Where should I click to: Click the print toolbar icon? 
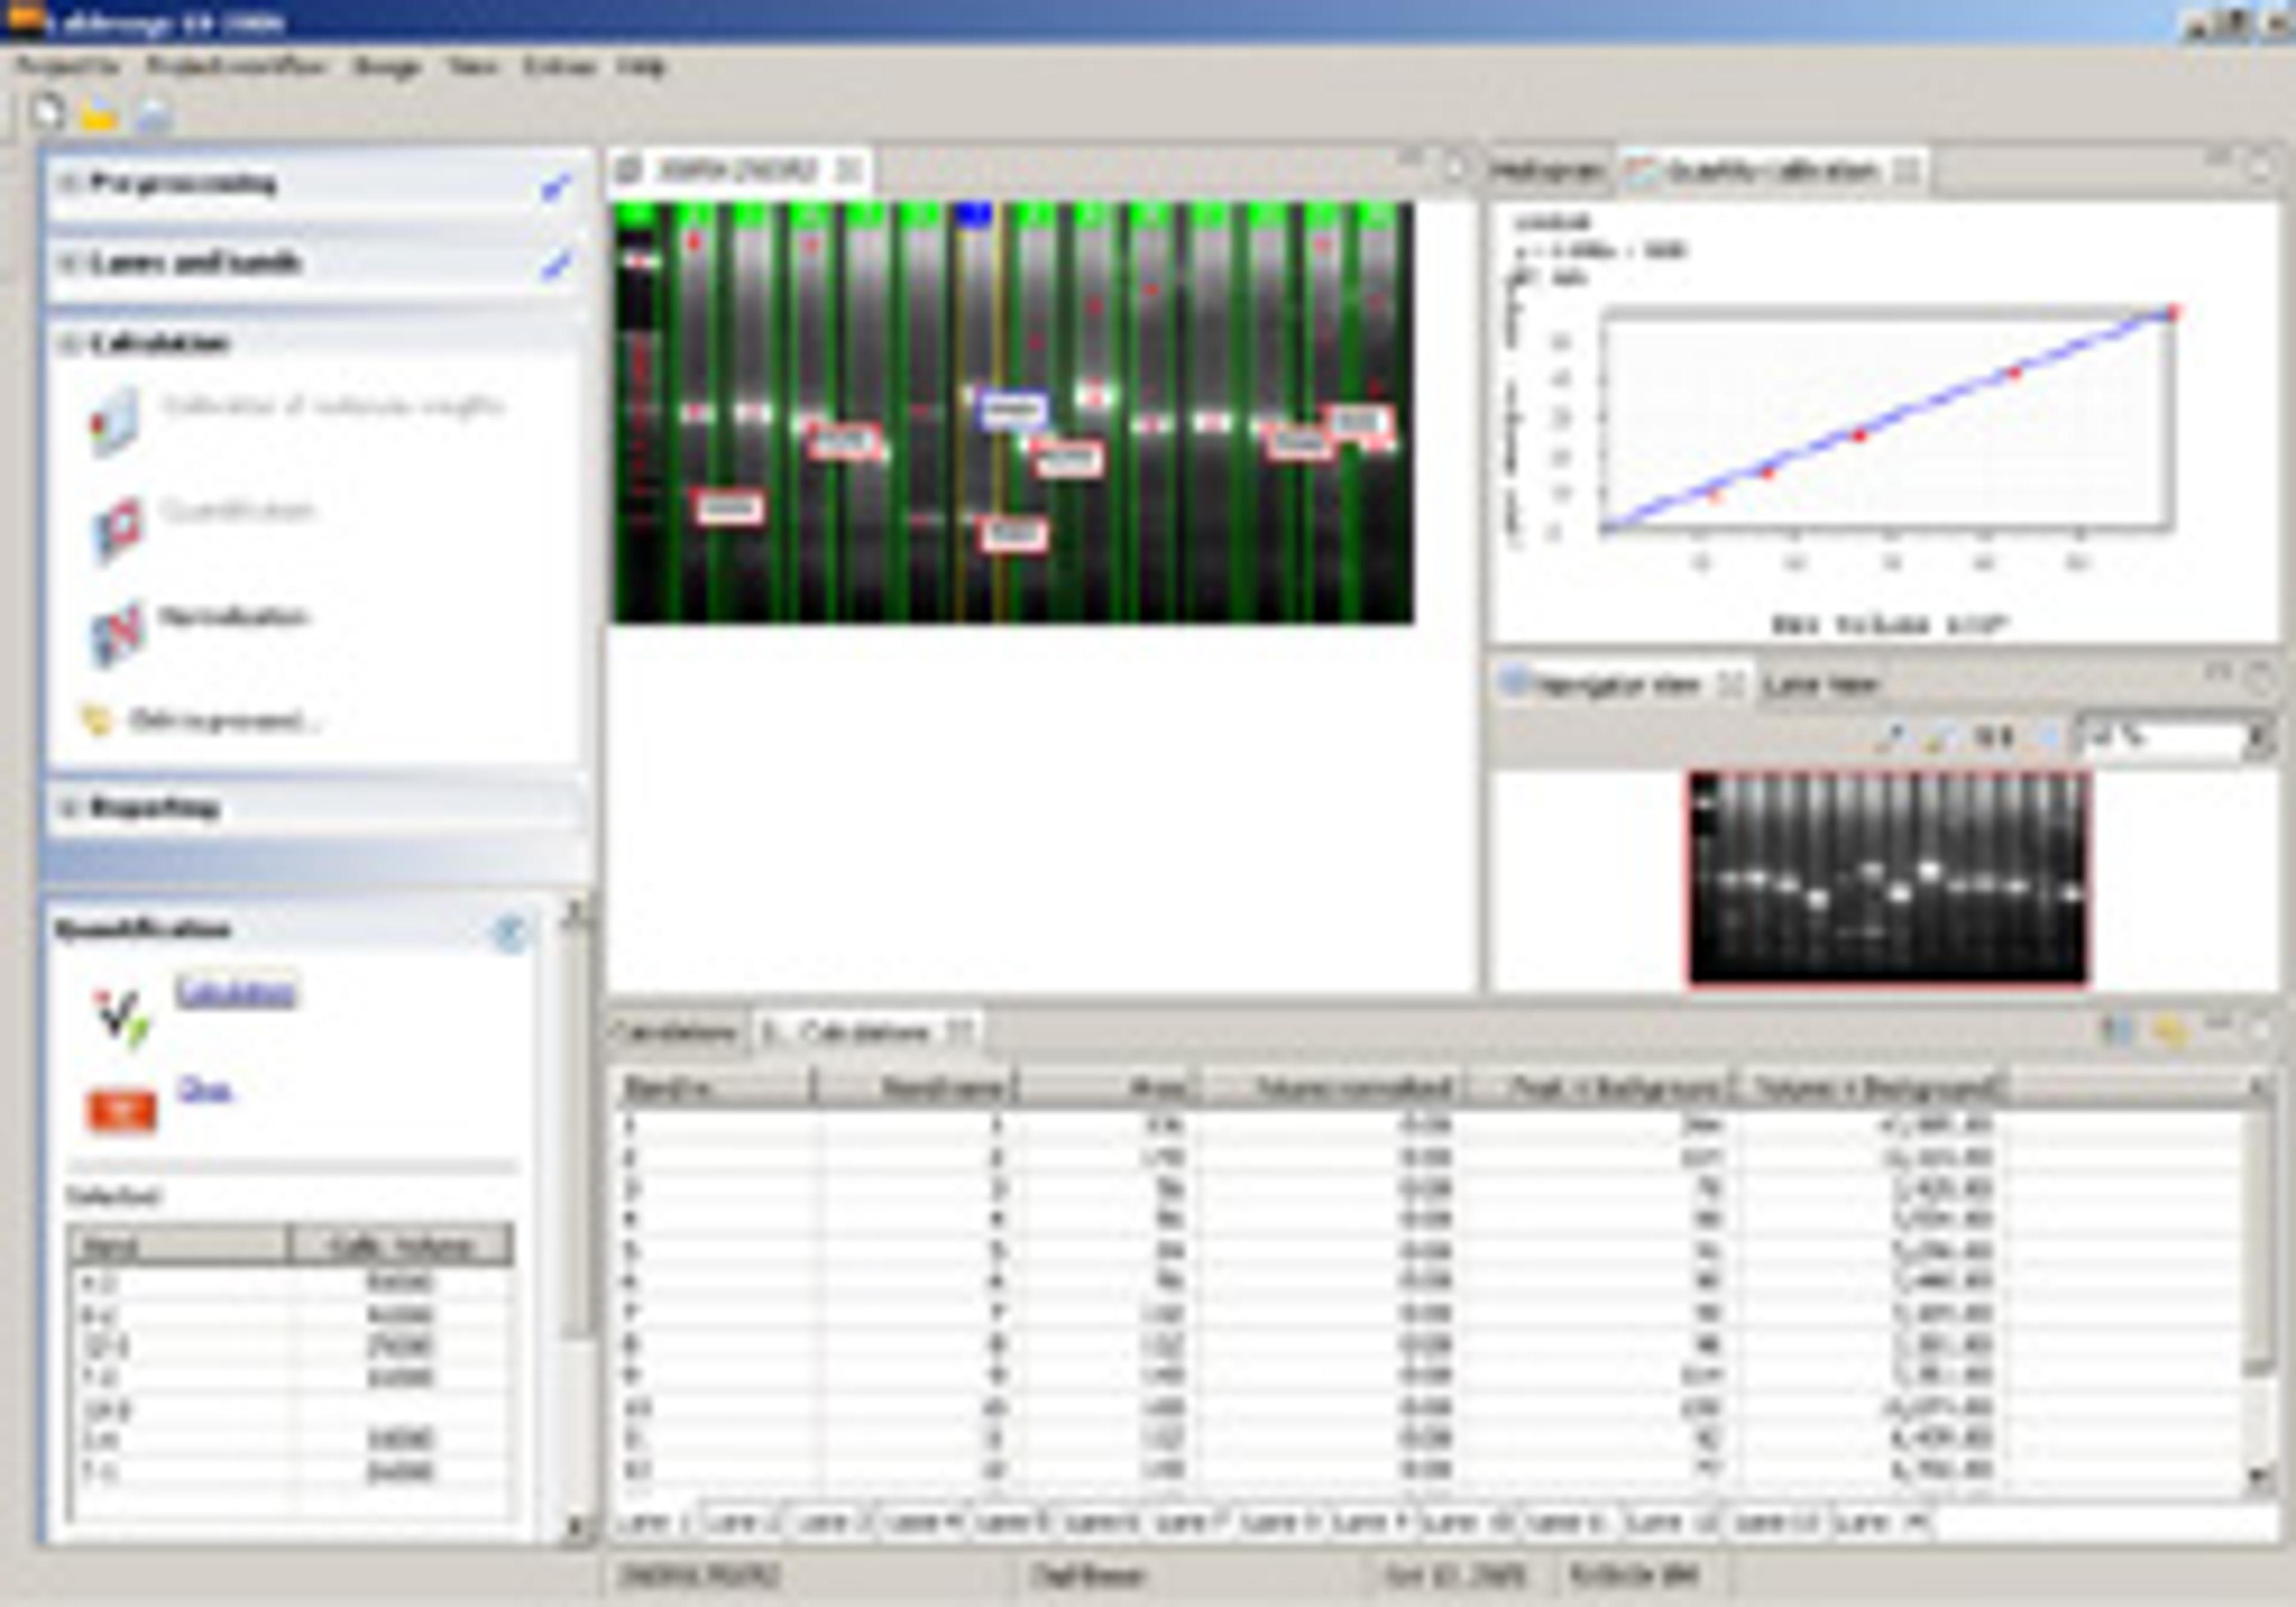154,116
